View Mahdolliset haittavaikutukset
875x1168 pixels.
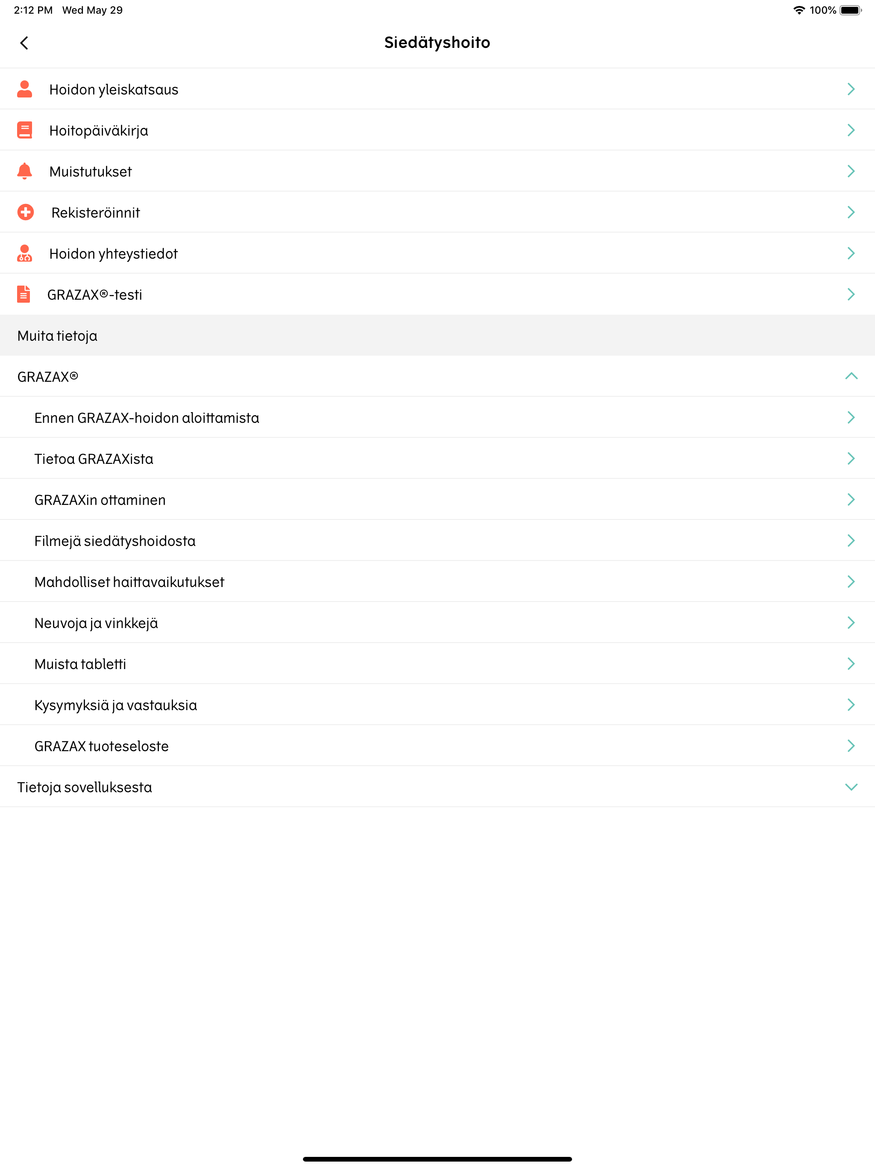[437, 581]
